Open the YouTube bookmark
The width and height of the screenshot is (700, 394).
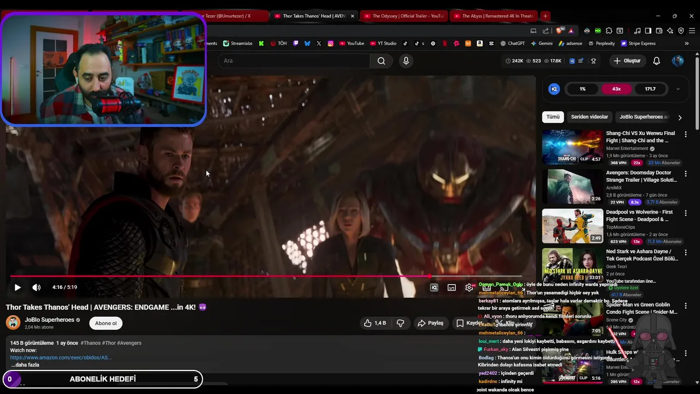[352, 43]
